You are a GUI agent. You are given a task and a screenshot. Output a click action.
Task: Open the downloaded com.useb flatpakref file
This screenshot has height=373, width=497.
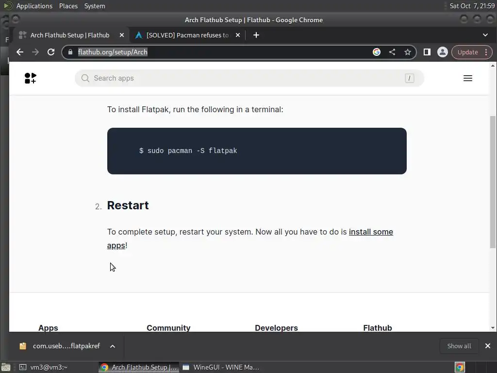(x=60, y=346)
